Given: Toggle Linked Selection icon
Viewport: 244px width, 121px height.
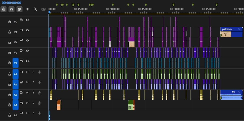Looking at the screenshot, I should [19, 9].
